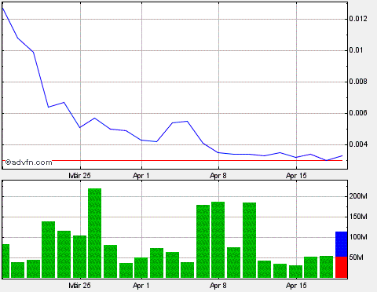Click the tallest green volume bar
377x292 pixels.
coord(94,233)
